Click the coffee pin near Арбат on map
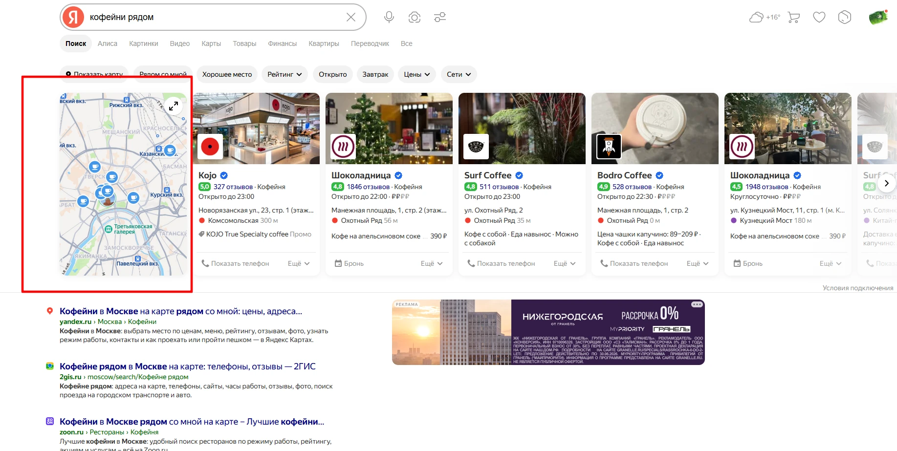This screenshot has width=897, height=451. [83, 201]
